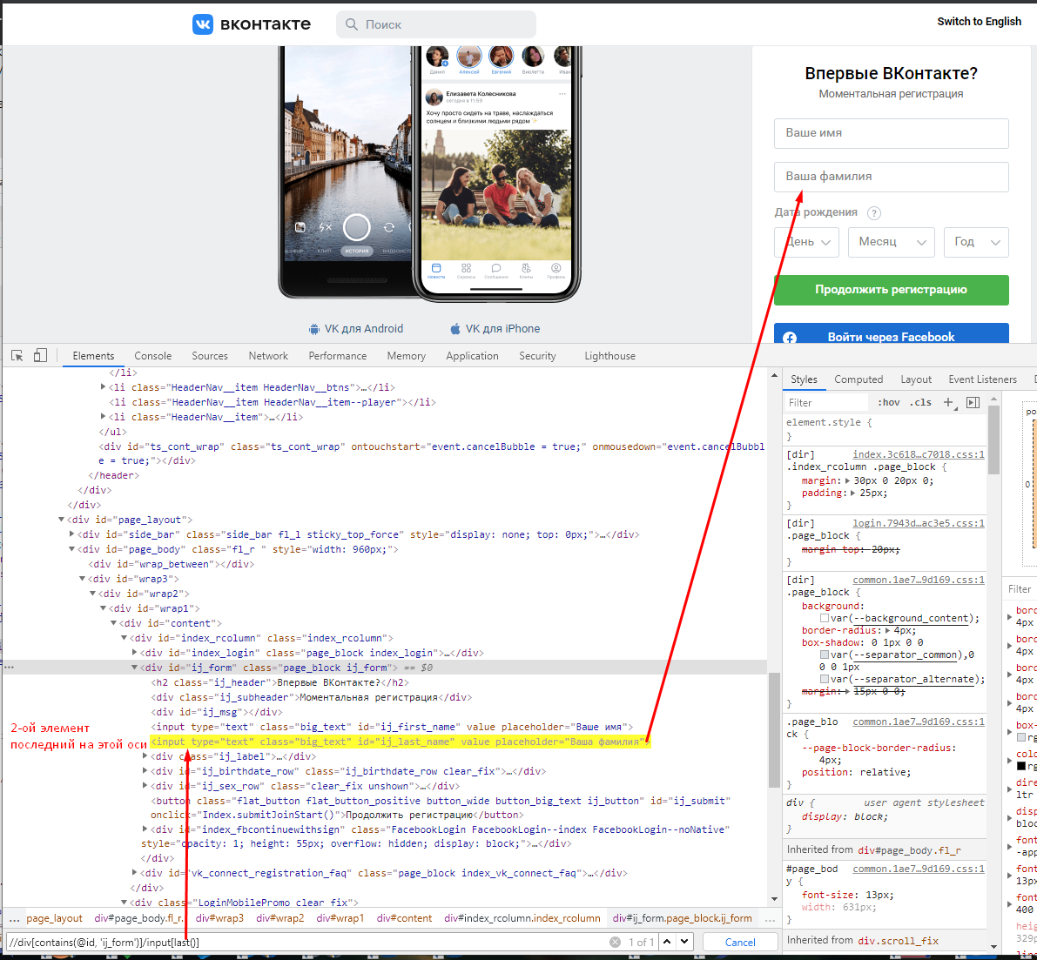The image size is (1037, 960).
Task: Switch to the Memory tab
Action: click(x=406, y=356)
